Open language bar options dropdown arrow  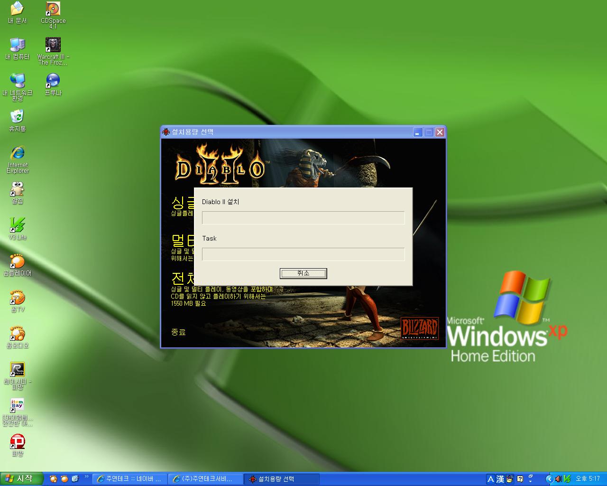point(531,482)
